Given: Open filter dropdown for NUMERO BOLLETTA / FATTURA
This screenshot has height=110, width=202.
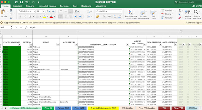Looking at the screenshot, I should click(x=127, y=45).
